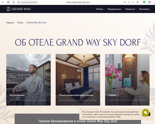
Task: Click the page title Отель Grand Way Sky Dorf
Action: point(78,2)
